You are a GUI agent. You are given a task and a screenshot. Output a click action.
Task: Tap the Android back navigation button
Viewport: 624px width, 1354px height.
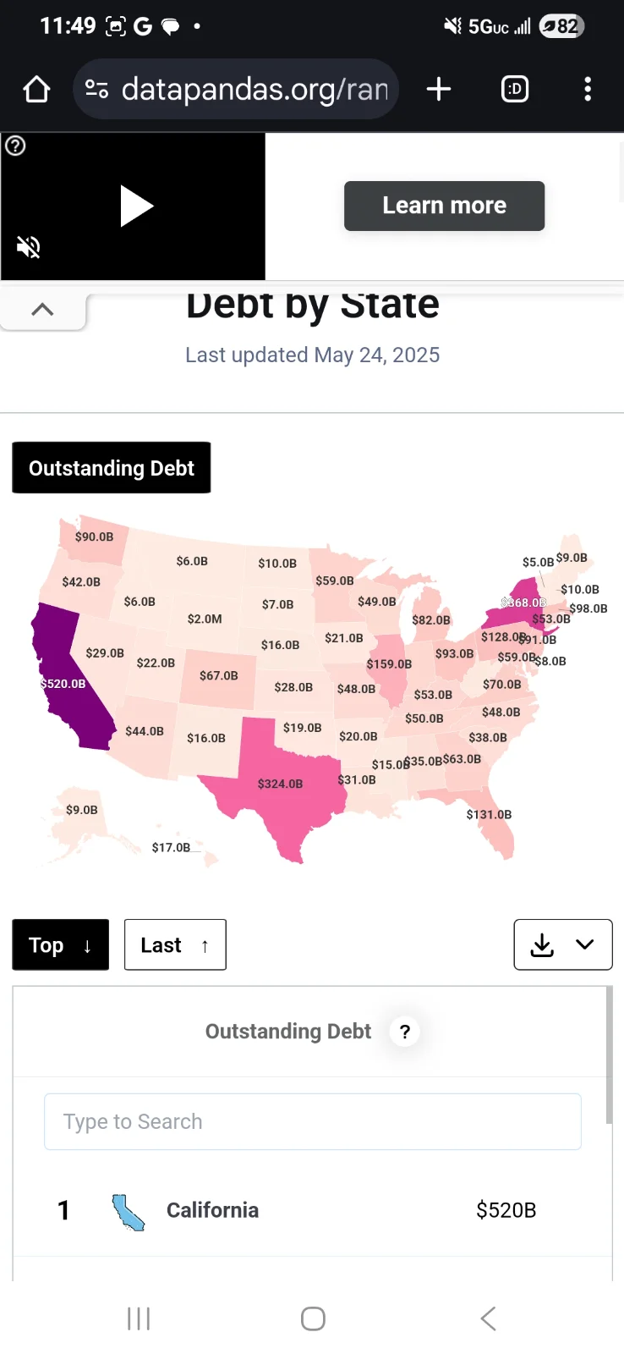[488, 1318]
